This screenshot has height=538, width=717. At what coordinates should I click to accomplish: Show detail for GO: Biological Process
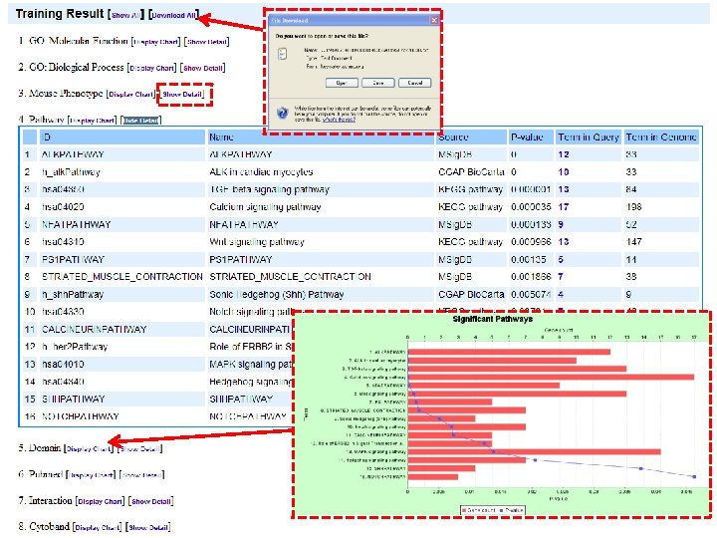(203, 68)
